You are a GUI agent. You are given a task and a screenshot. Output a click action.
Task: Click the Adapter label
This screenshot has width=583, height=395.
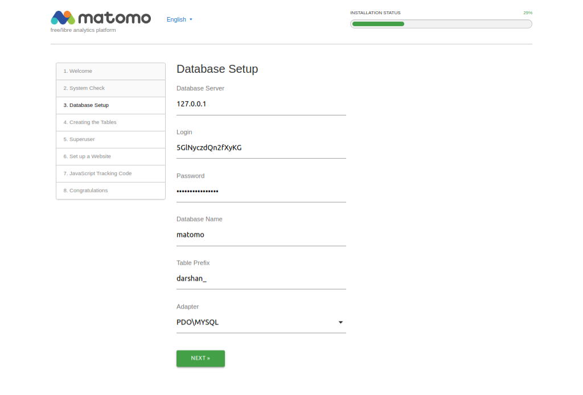click(187, 307)
